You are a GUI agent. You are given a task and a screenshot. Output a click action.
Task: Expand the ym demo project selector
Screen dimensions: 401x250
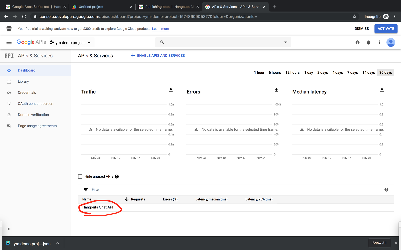click(x=70, y=43)
